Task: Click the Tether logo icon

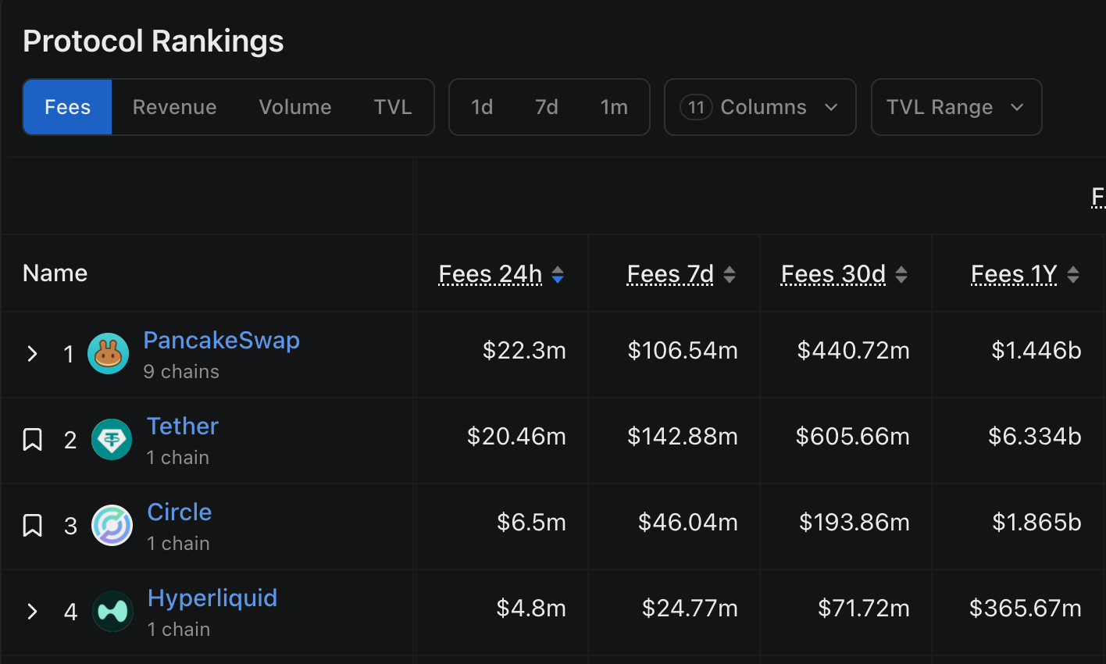Action: coord(112,440)
